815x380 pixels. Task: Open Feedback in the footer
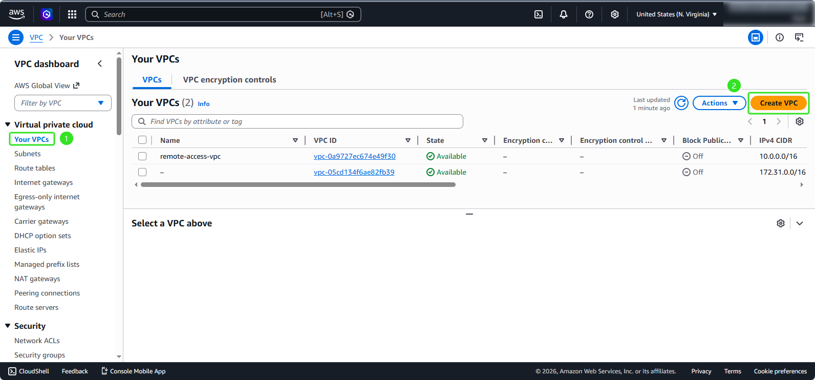[x=75, y=371]
